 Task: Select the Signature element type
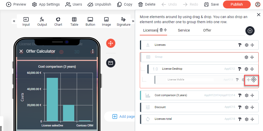pos(123,22)
